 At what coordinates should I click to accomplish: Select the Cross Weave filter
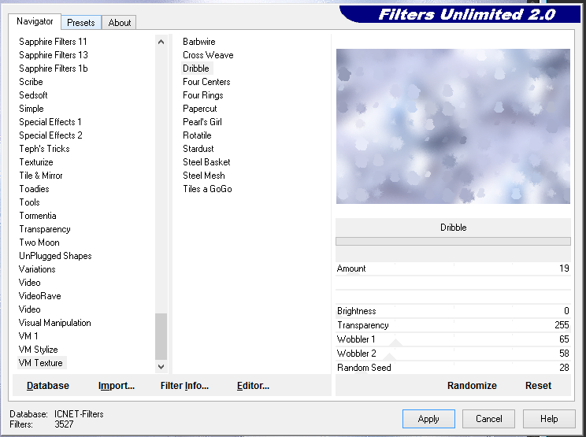coord(208,55)
